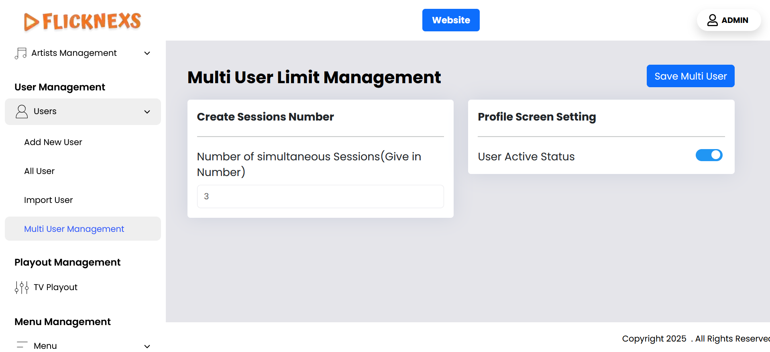
Task: Open the Artists Management menu item
Action: point(74,53)
